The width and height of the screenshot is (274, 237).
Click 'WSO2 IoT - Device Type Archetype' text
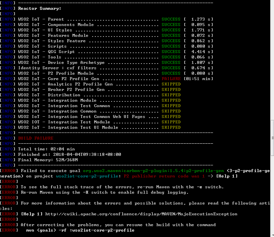(61, 63)
